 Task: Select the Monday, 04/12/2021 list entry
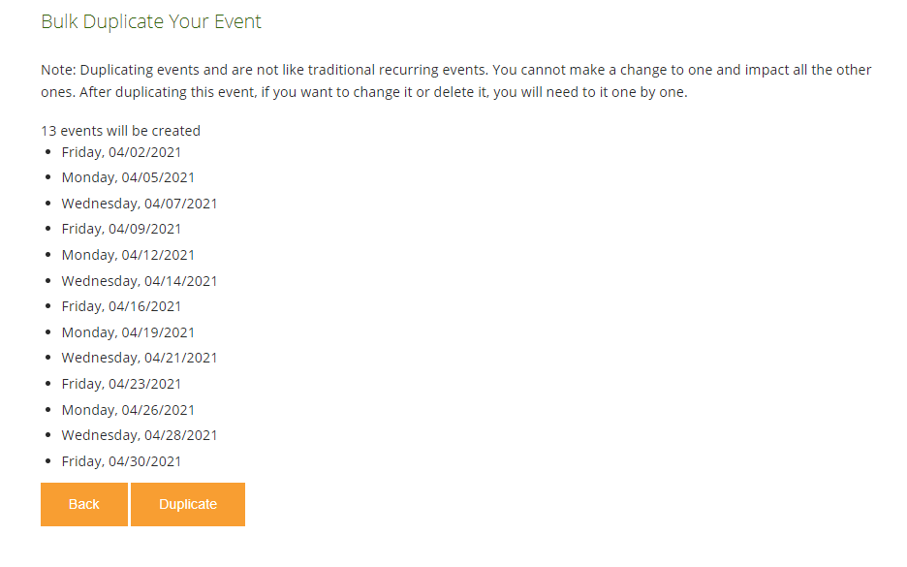click(128, 255)
